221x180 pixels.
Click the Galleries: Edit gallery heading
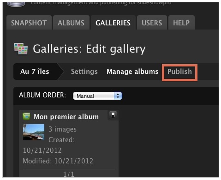[x=89, y=49]
